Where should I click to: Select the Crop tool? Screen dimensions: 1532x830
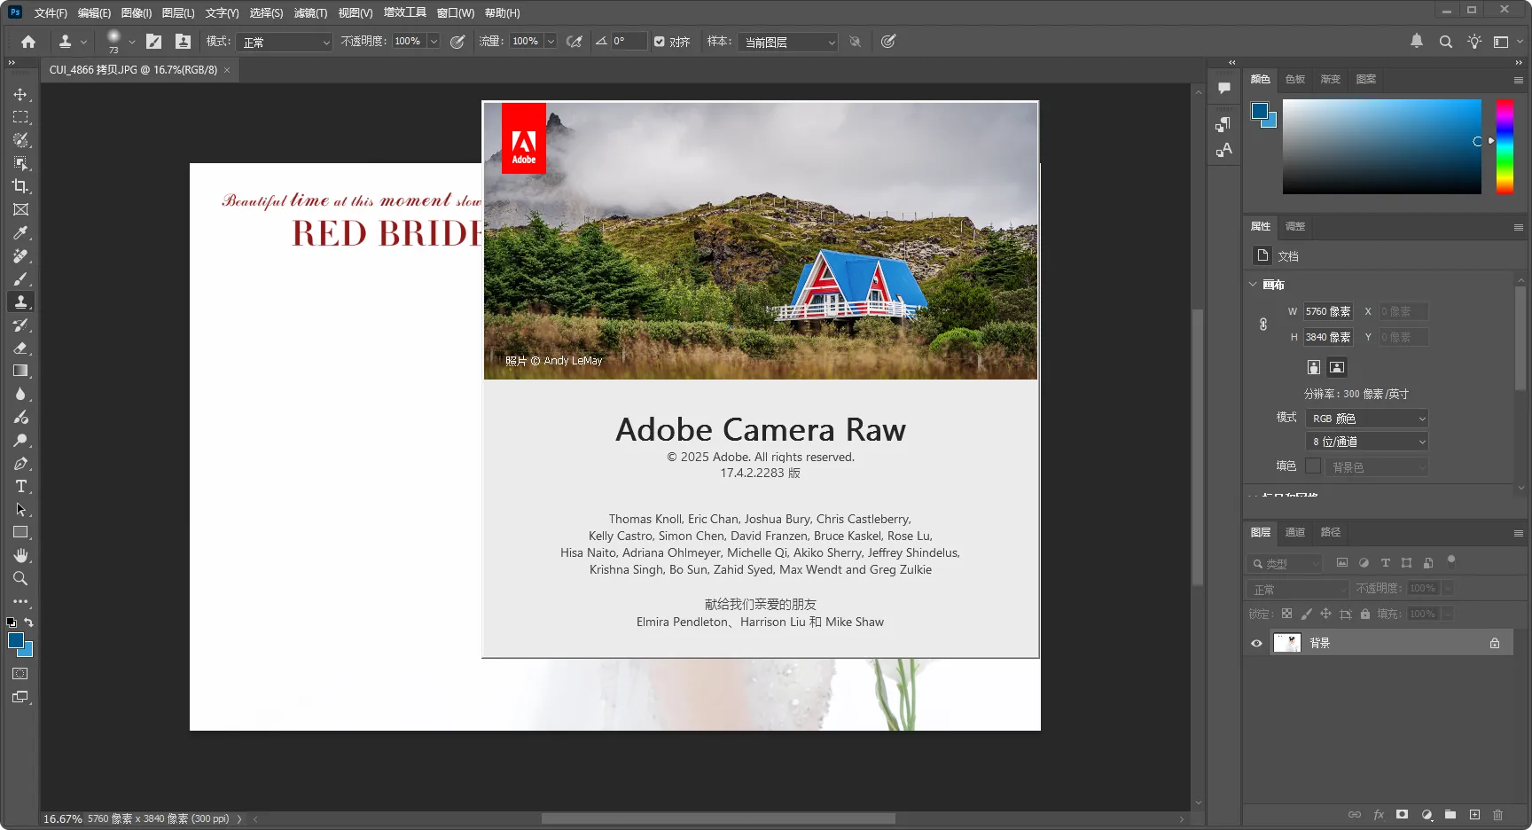point(20,186)
